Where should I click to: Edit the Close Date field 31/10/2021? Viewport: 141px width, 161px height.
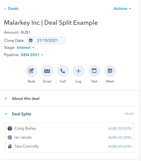(x=46, y=41)
